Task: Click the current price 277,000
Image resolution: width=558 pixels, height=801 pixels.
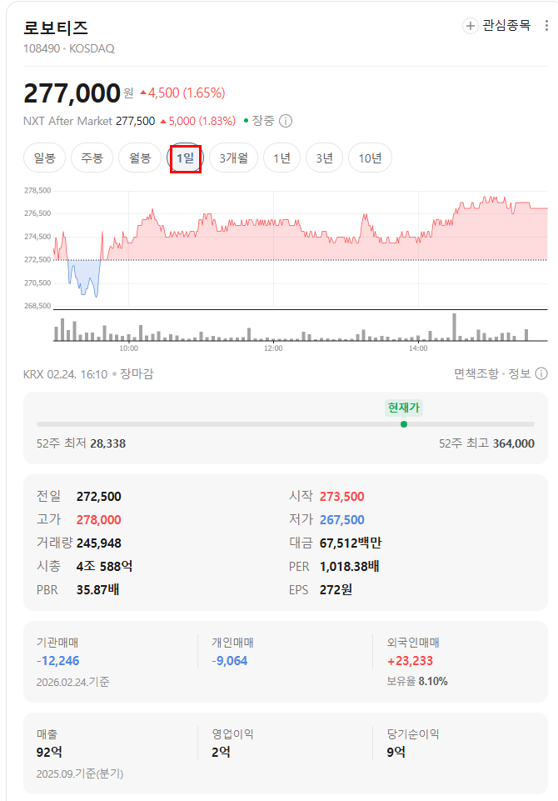Action: tap(72, 93)
